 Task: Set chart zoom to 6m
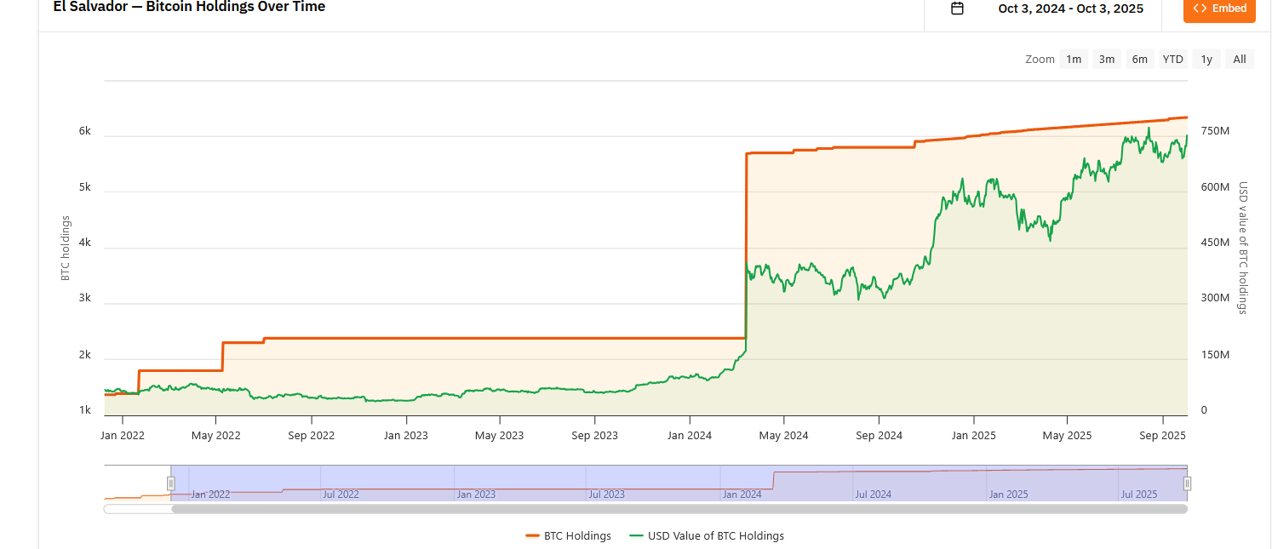(1139, 59)
